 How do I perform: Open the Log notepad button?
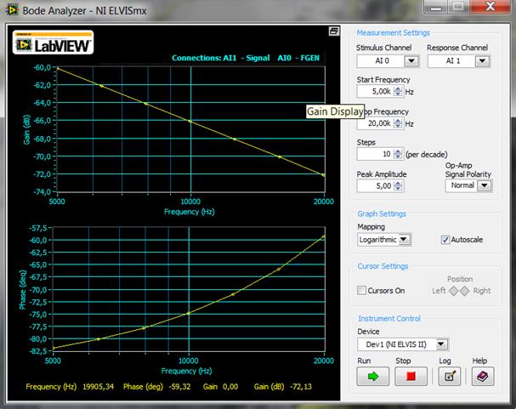450,376
